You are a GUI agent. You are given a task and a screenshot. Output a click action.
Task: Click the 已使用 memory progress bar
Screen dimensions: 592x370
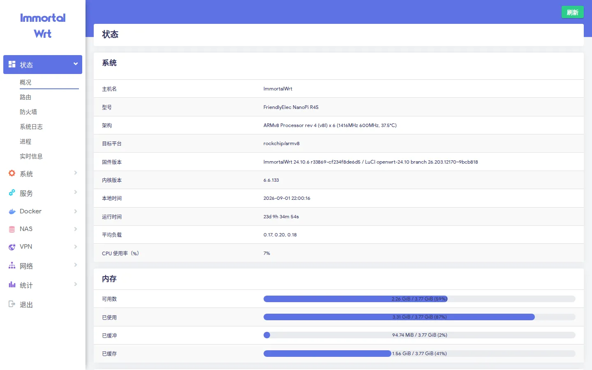[x=419, y=317]
